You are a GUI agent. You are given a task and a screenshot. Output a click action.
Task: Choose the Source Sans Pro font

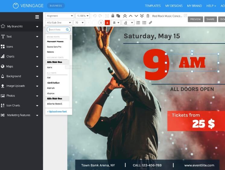54,47
